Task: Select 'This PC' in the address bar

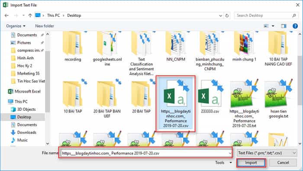Action: pyautogui.click(x=53, y=16)
